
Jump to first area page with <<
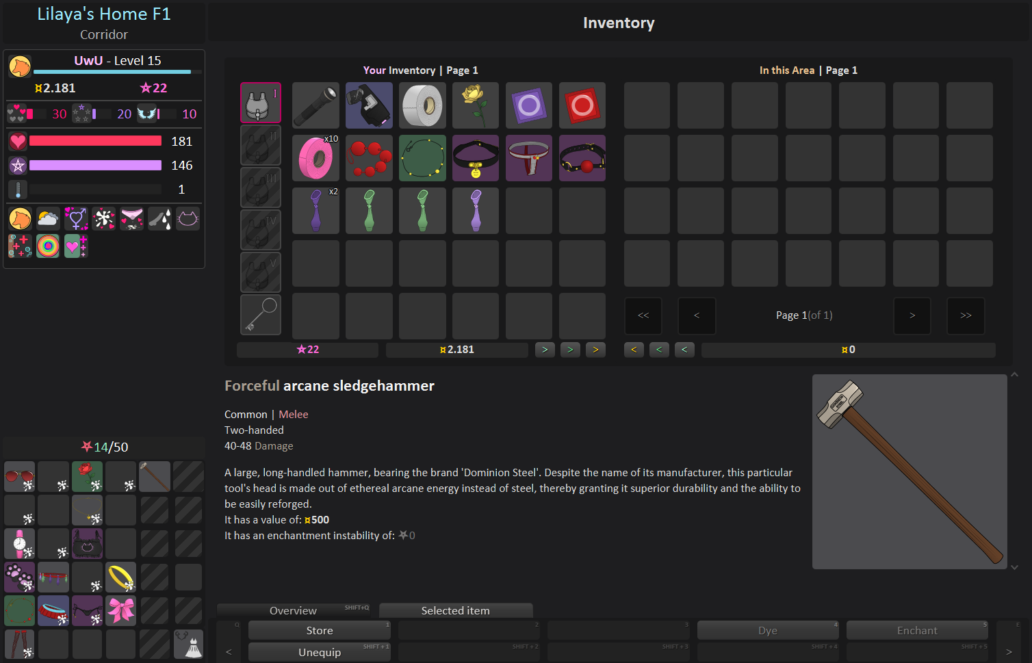643,315
